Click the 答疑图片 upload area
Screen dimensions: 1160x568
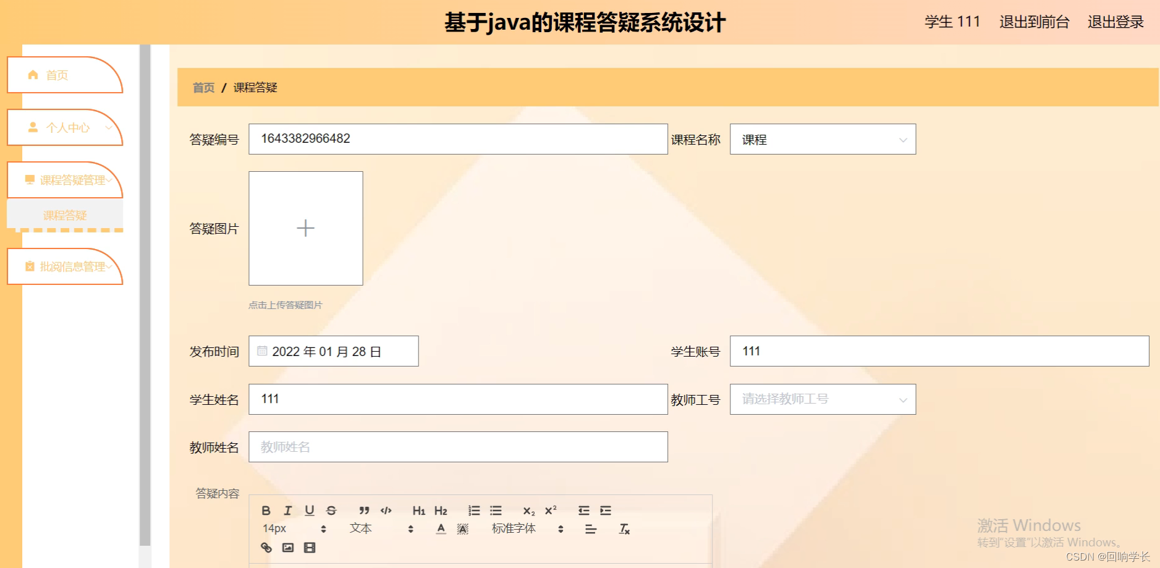tap(305, 228)
